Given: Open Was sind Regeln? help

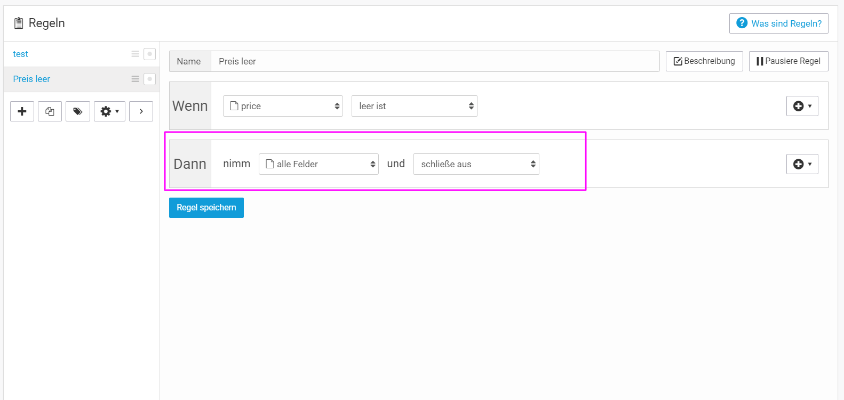Looking at the screenshot, I should coord(779,23).
